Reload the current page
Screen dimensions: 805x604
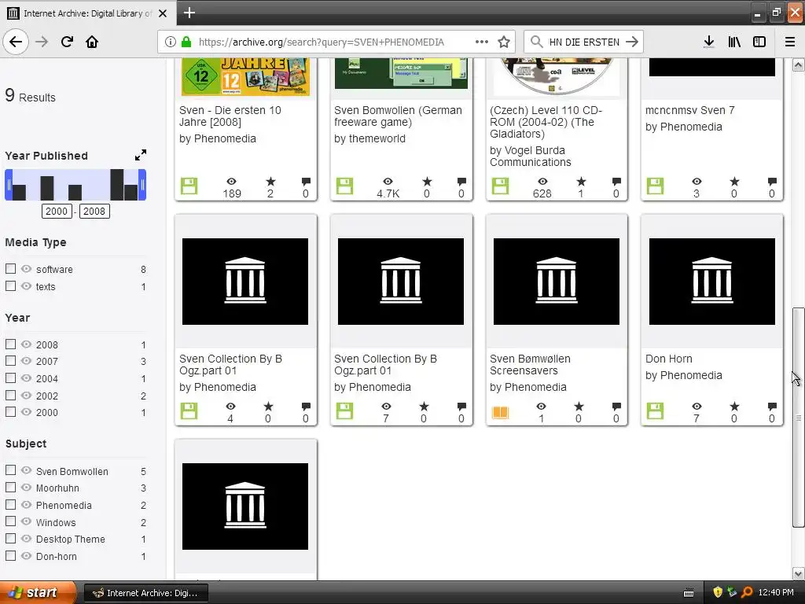[67, 42]
